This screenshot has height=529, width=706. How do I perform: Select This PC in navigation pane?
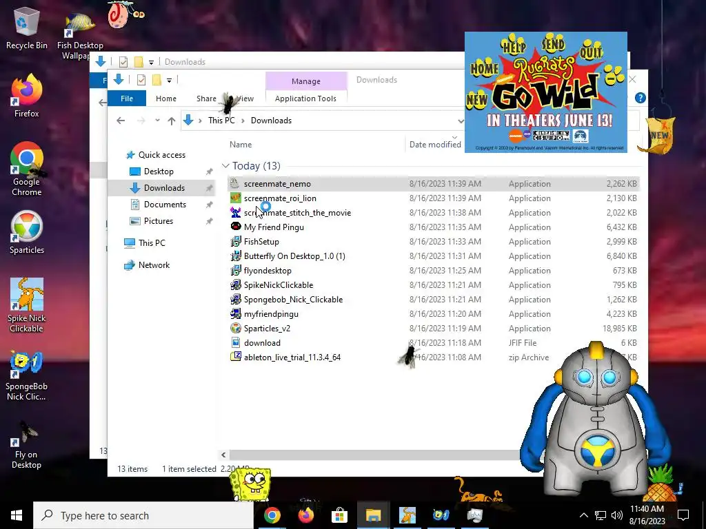pos(152,243)
